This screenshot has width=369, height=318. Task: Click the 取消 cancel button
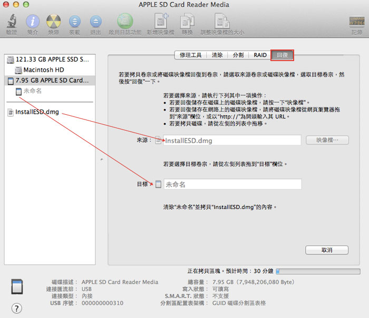[327, 250]
